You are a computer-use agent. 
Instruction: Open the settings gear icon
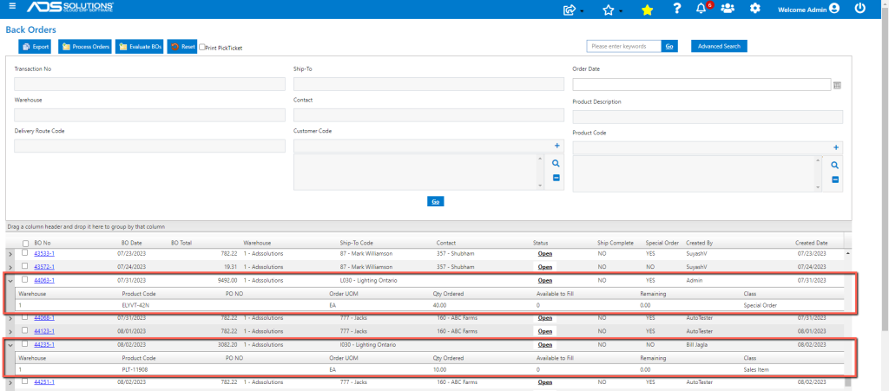point(755,9)
